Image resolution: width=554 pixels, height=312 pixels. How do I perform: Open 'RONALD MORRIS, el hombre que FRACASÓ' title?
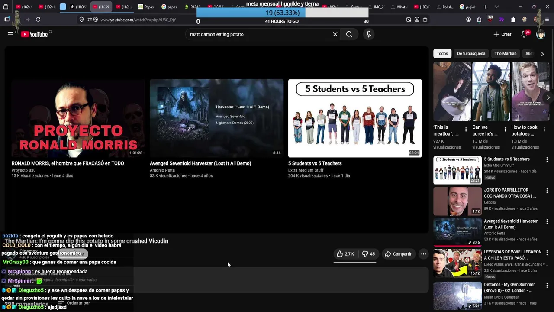(x=68, y=163)
